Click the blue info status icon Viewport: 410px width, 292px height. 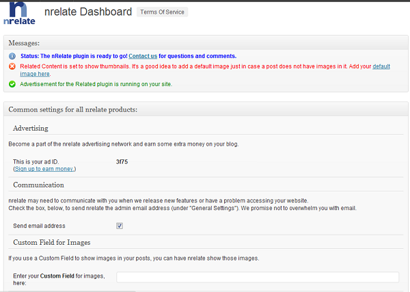click(12, 56)
